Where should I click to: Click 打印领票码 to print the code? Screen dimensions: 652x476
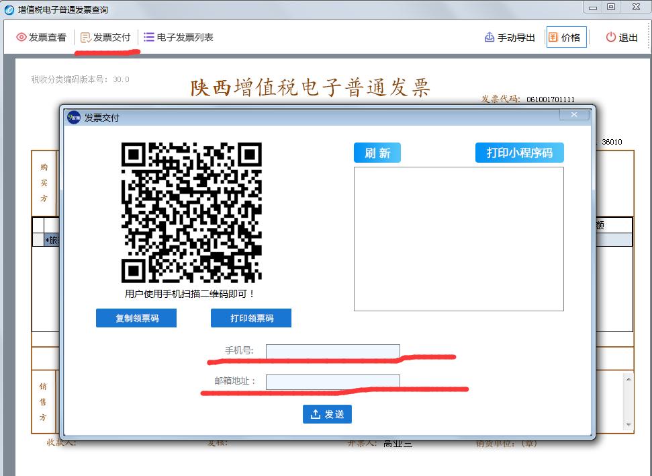pyautogui.click(x=250, y=317)
